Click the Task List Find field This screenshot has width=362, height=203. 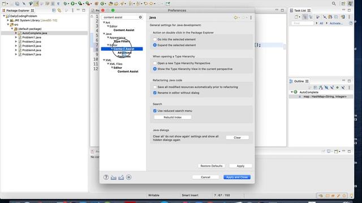coord(303,23)
